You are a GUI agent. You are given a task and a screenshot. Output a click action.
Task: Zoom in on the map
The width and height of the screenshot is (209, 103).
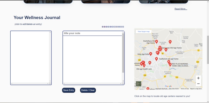pyautogui.click(x=198, y=78)
